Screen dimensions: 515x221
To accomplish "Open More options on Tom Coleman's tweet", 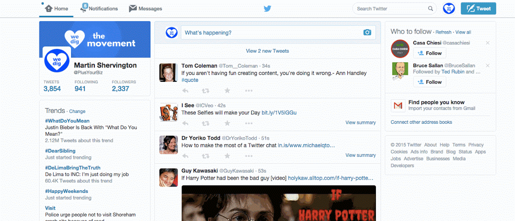I will pyautogui.click(x=249, y=91).
